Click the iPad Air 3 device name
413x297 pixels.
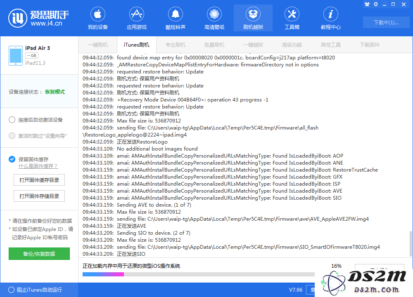click(x=38, y=48)
